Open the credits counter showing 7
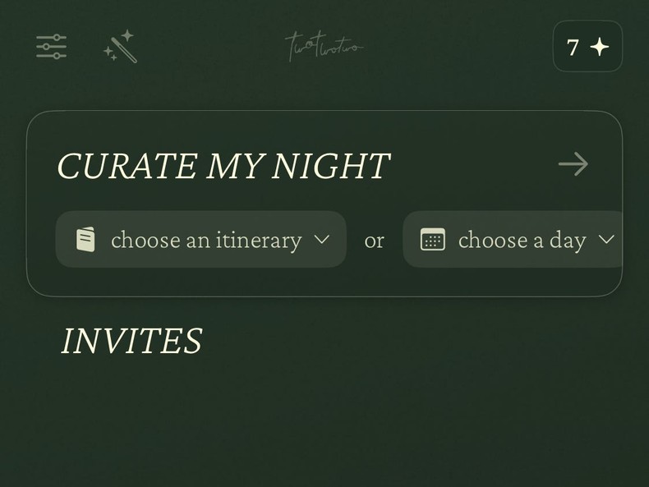 pyautogui.click(x=587, y=47)
